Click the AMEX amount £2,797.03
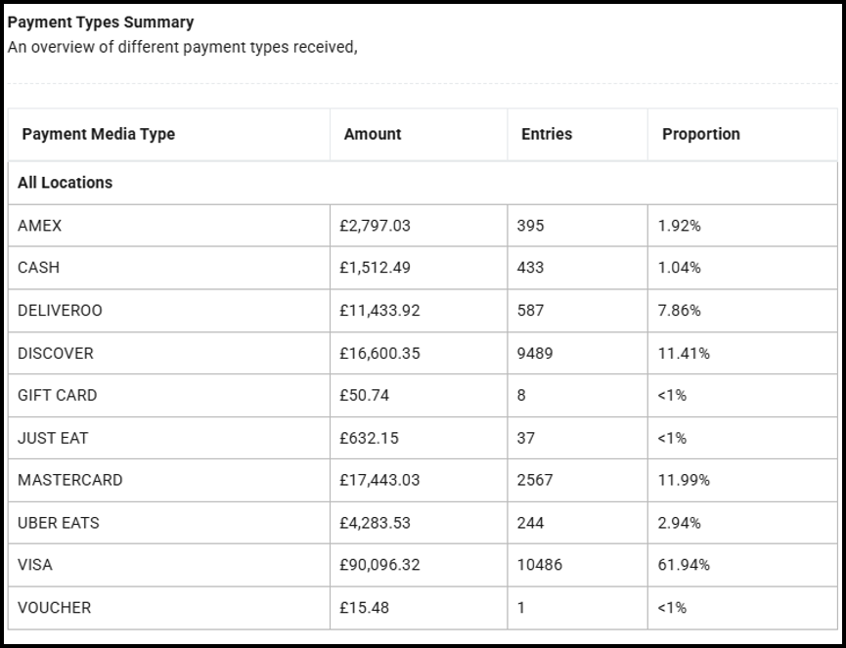Image resolution: width=846 pixels, height=648 pixels. pos(376,226)
